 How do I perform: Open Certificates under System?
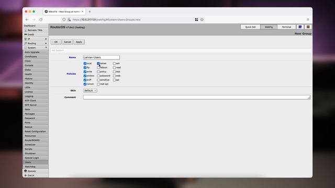(x=36, y=56)
